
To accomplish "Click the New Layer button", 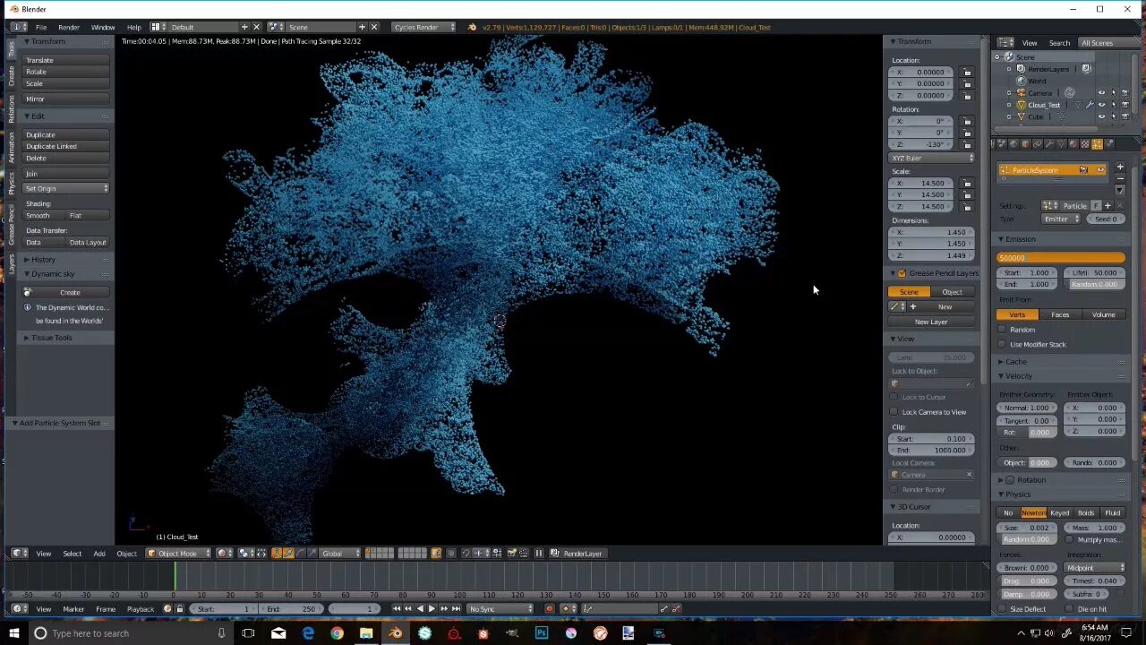I will tap(931, 322).
